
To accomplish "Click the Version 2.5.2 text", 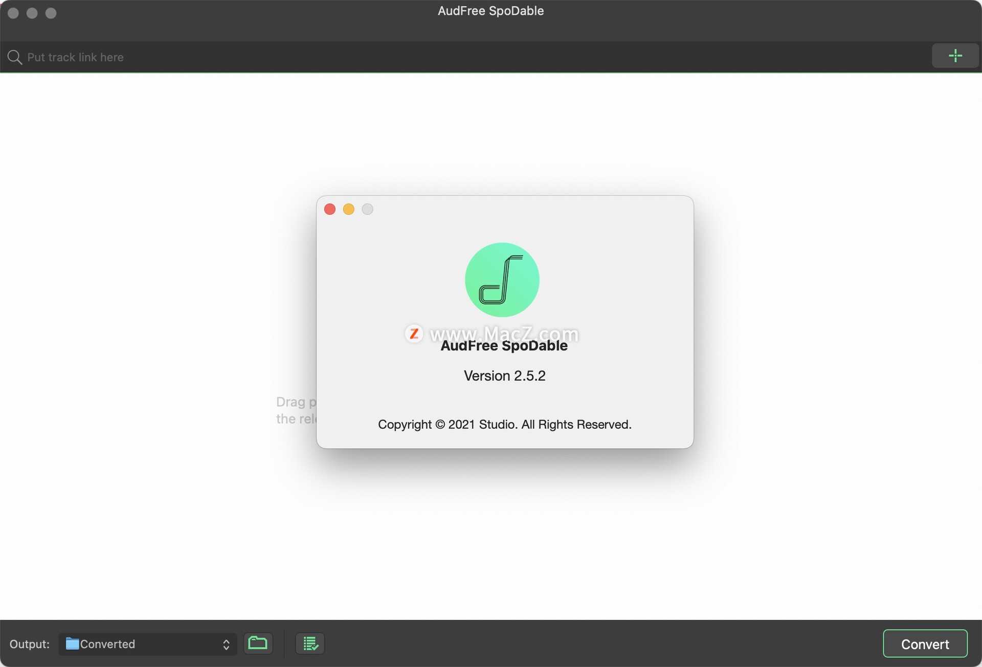I will tap(504, 376).
